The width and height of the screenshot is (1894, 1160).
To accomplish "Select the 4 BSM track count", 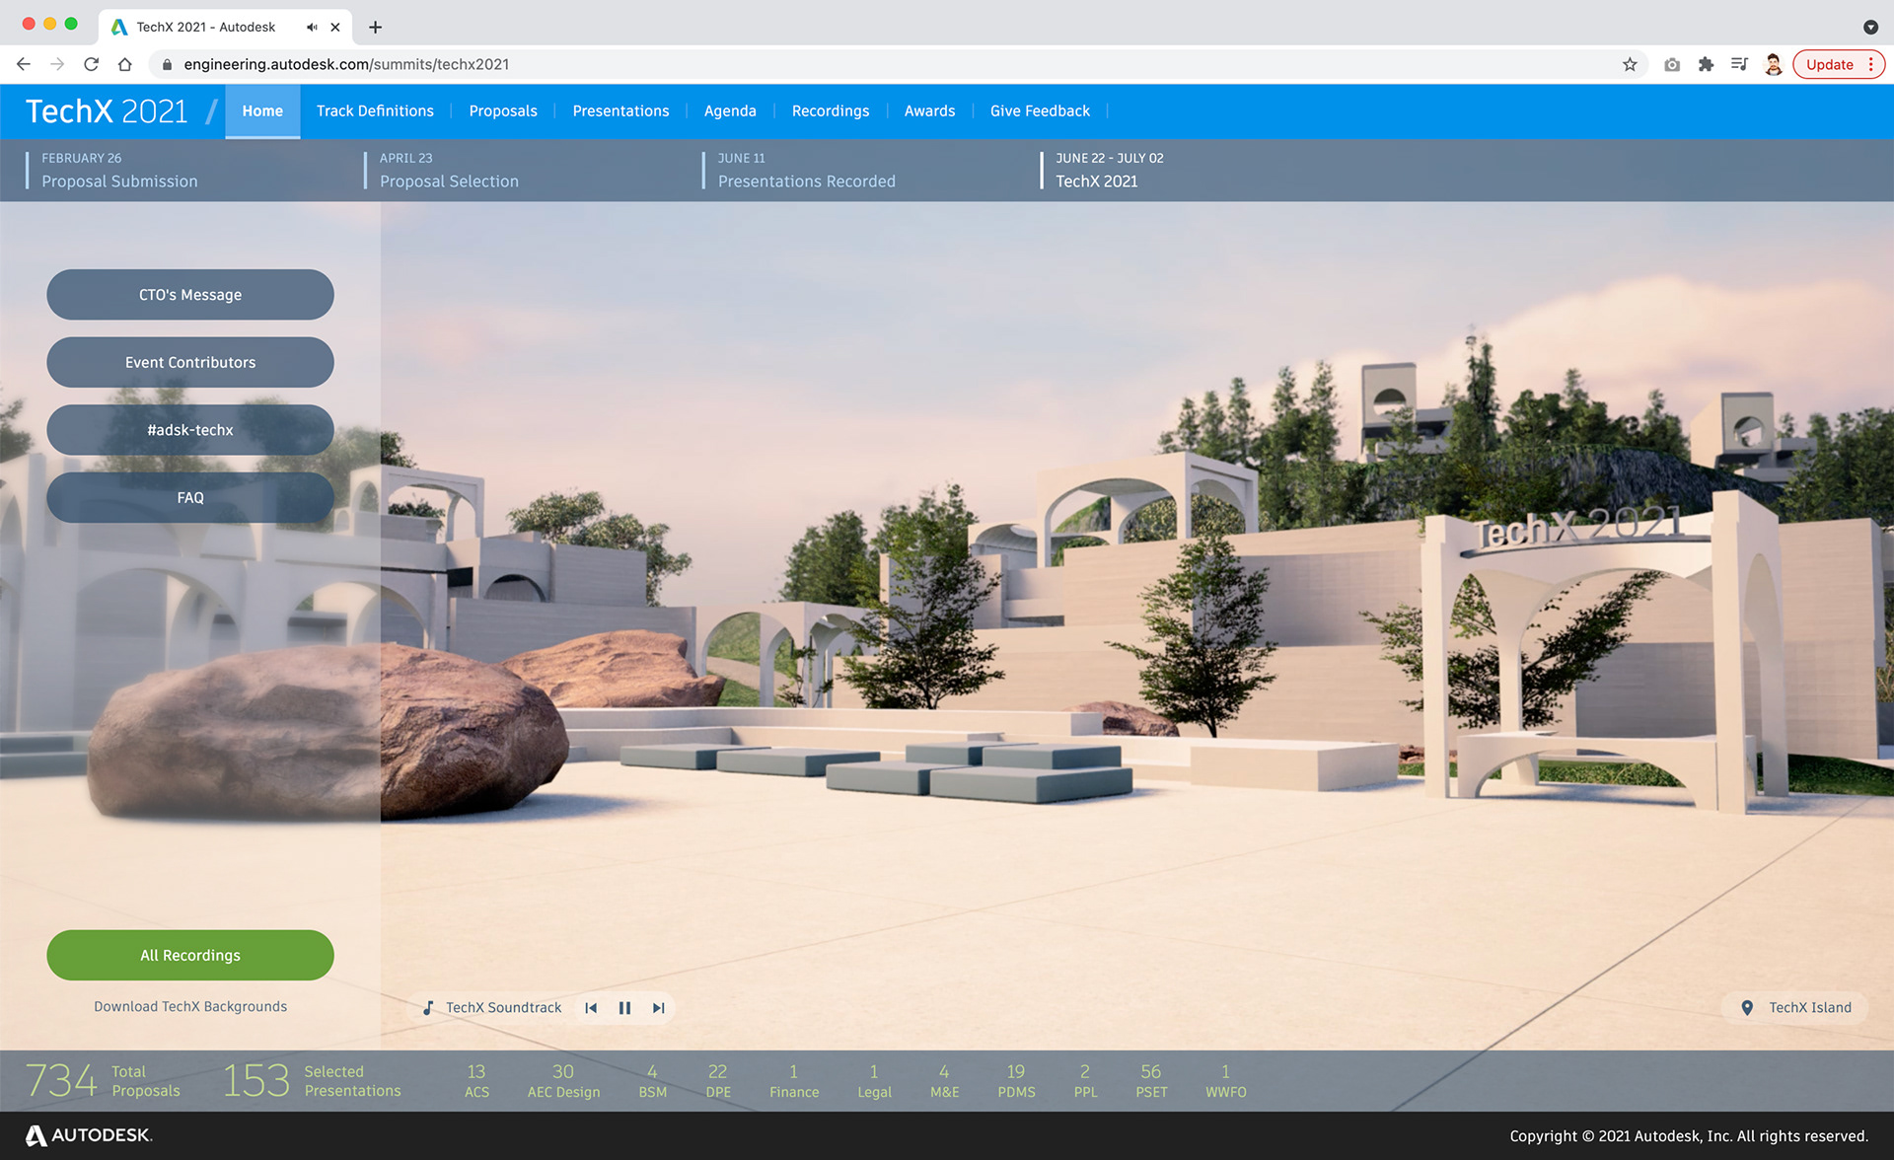I will 652,1081.
